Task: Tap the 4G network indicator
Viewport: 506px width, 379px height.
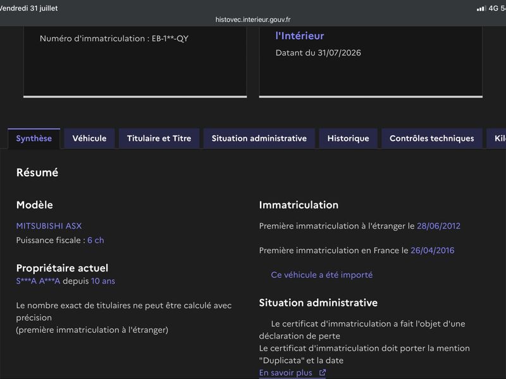Action: pos(493,8)
